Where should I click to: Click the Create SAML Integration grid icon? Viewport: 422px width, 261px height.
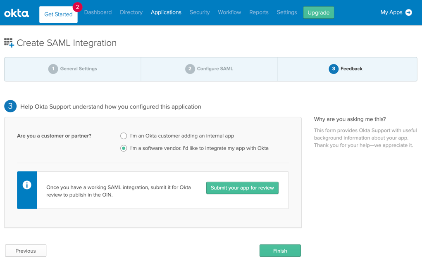9,43
